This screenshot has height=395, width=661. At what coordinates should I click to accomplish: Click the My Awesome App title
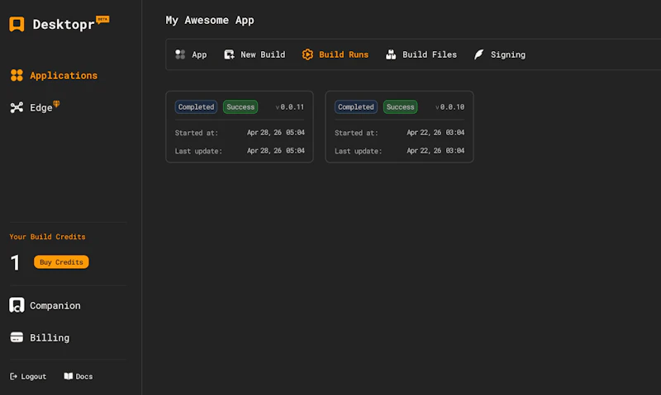point(210,20)
